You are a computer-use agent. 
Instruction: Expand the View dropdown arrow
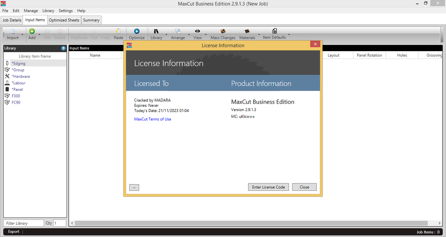tap(206, 35)
